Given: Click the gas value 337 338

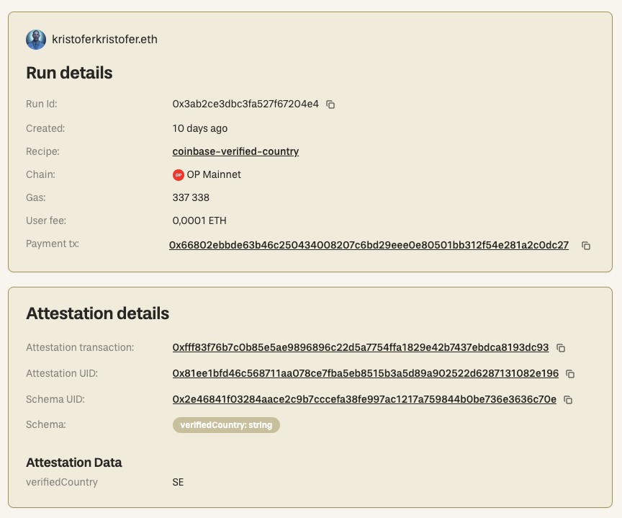Looking at the screenshot, I should (191, 197).
